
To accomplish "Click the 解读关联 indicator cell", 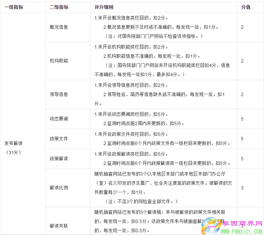I will [x=59, y=226].
